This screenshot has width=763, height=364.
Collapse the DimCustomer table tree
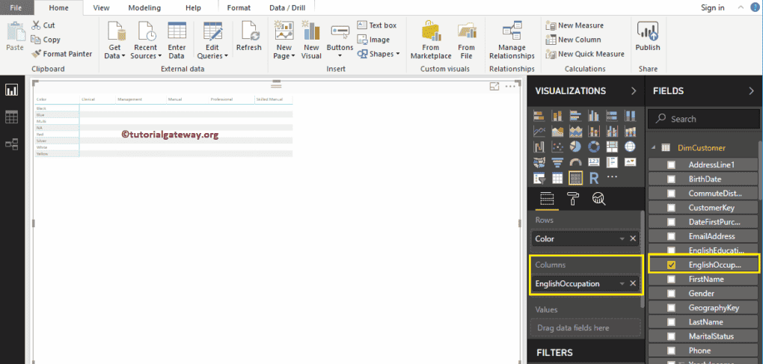pos(654,148)
